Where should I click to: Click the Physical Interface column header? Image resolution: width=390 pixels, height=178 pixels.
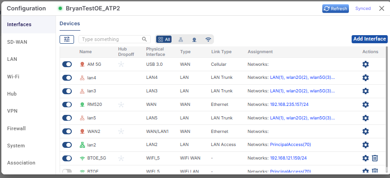tap(155, 52)
